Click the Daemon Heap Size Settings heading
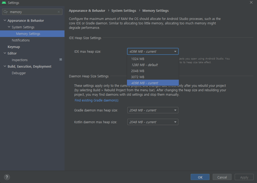 click(89, 76)
